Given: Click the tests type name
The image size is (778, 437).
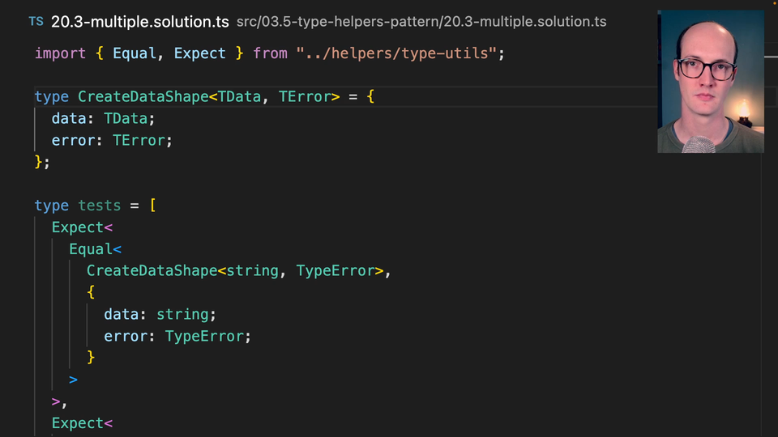Looking at the screenshot, I should [x=100, y=206].
